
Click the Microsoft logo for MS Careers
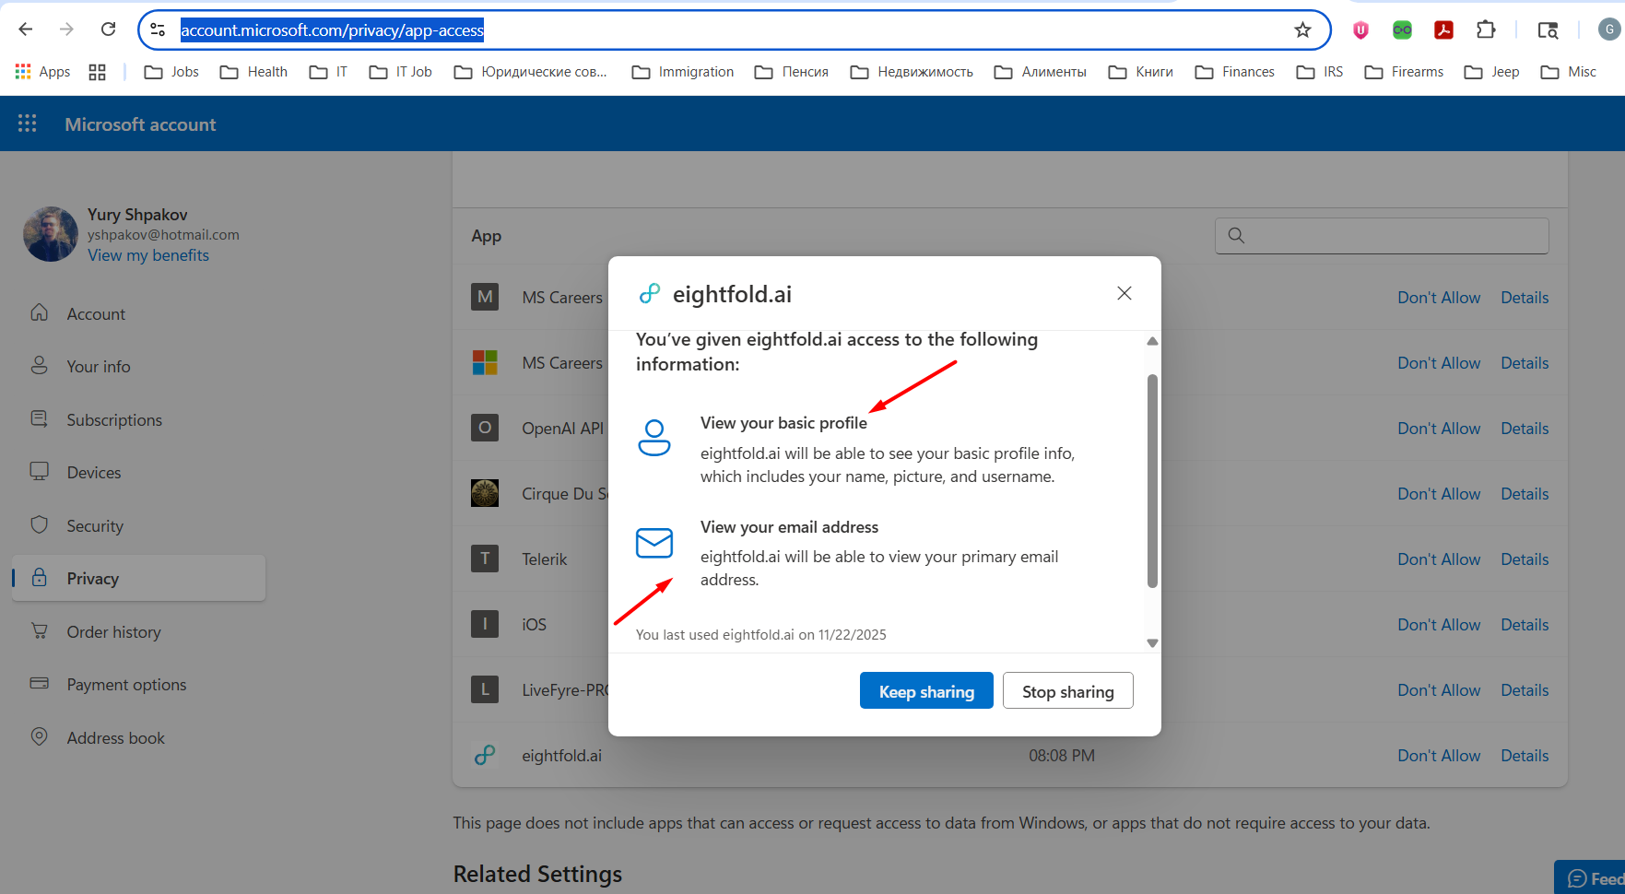[485, 362]
